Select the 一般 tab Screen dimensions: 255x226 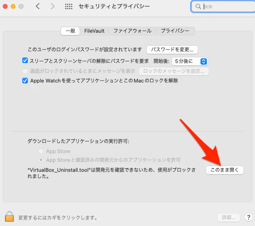click(70, 31)
